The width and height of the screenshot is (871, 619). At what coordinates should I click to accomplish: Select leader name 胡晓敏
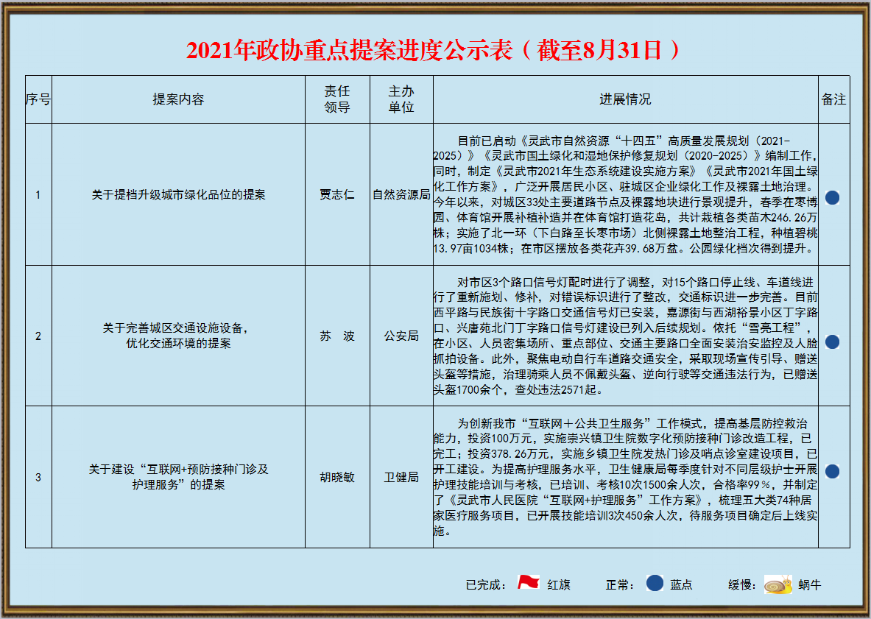point(337,478)
